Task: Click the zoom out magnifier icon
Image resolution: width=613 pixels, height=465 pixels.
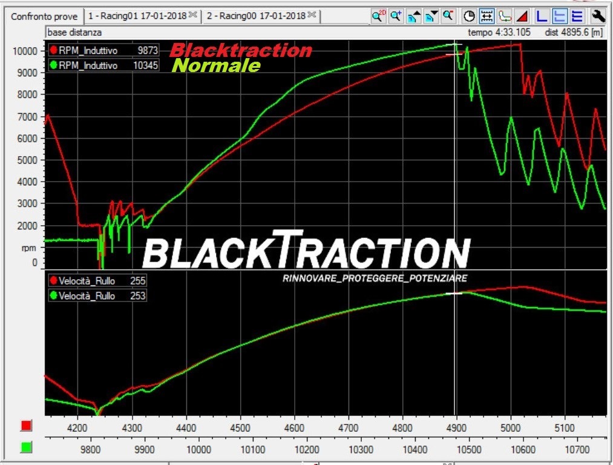Action: pos(448,16)
